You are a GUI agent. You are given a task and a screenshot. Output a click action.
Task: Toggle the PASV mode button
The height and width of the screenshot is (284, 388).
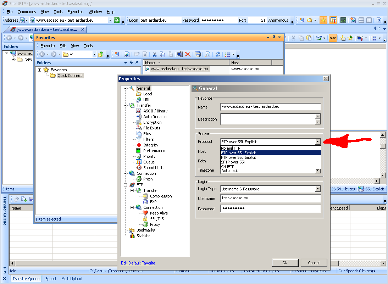333,38
